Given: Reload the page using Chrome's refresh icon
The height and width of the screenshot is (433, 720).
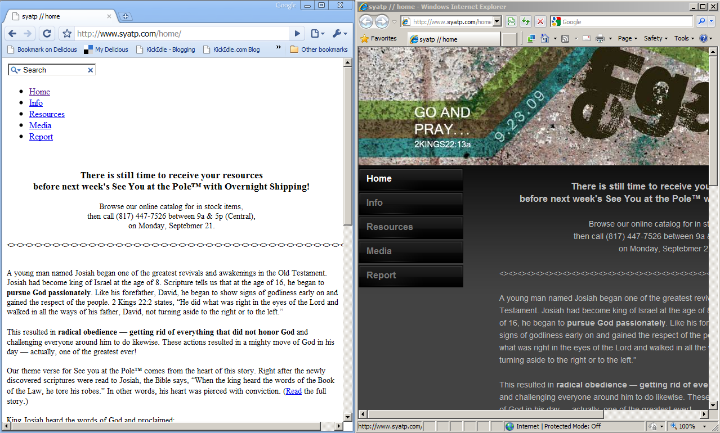Looking at the screenshot, I should (x=47, y=33).
